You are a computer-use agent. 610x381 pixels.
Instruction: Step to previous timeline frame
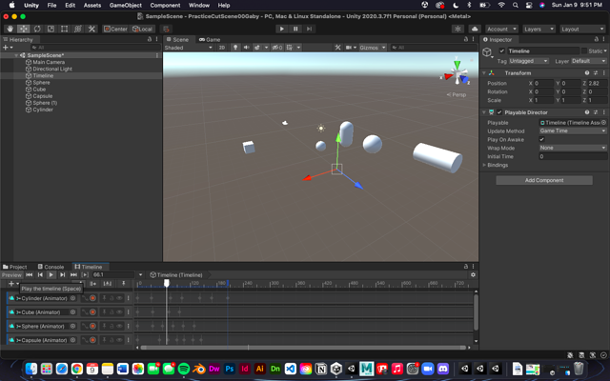pyautogui.click(x=40, y=275)
